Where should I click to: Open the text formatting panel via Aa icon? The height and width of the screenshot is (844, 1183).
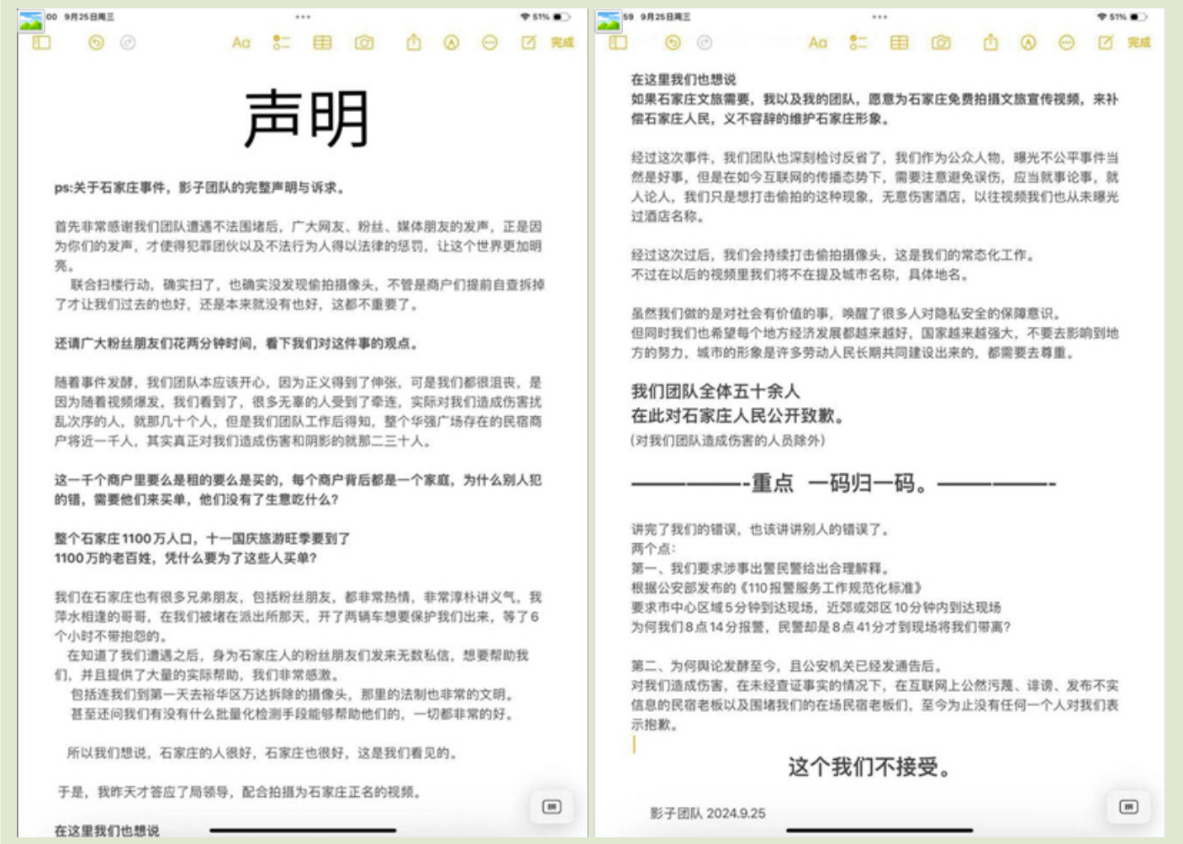(241, 42)
